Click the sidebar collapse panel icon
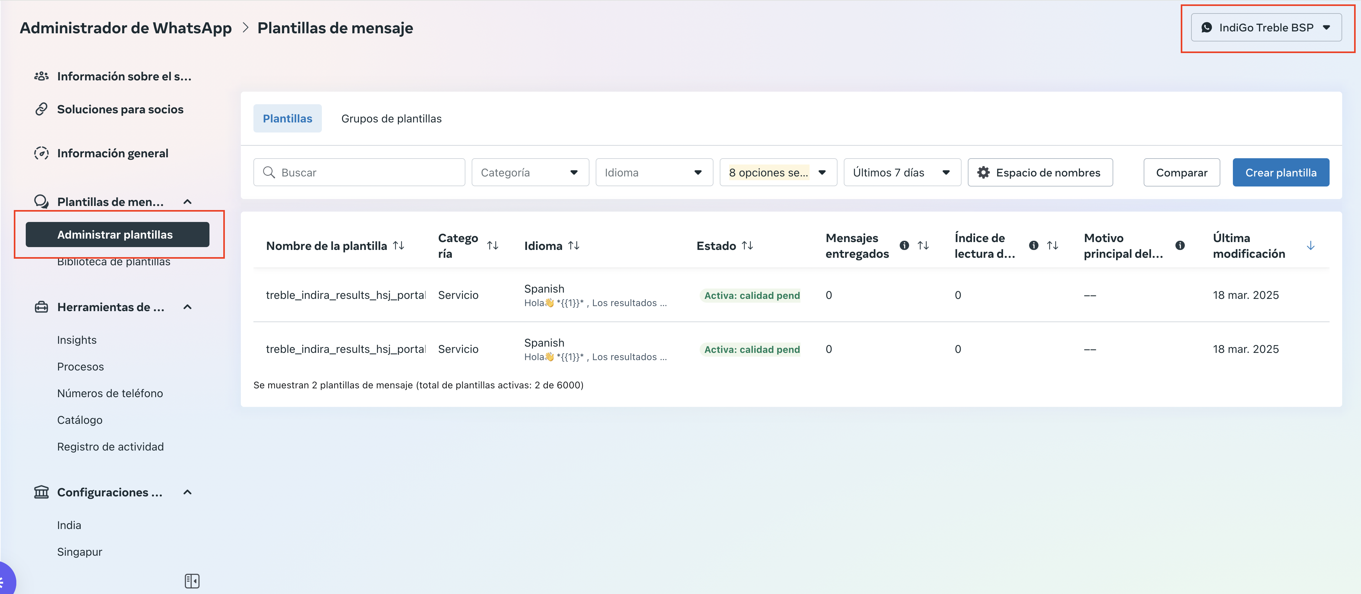Image resolution: width=1361 pixels, height=594 pixels. (192, 581)
